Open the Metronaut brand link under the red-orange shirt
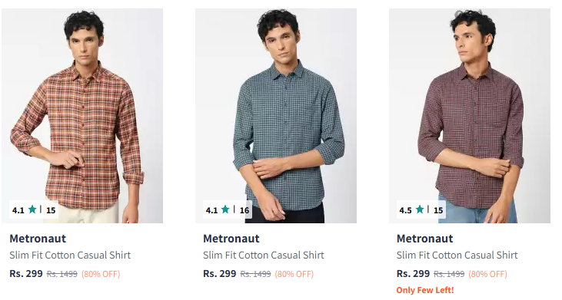The image size is (562, 300). coord(38,239)
